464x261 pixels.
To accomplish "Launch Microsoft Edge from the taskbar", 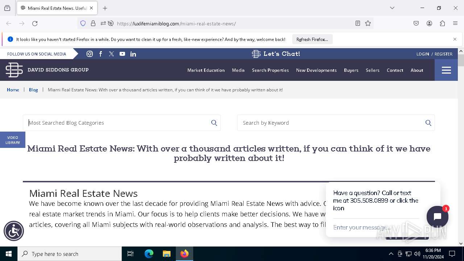I will [x=149, y=254].
